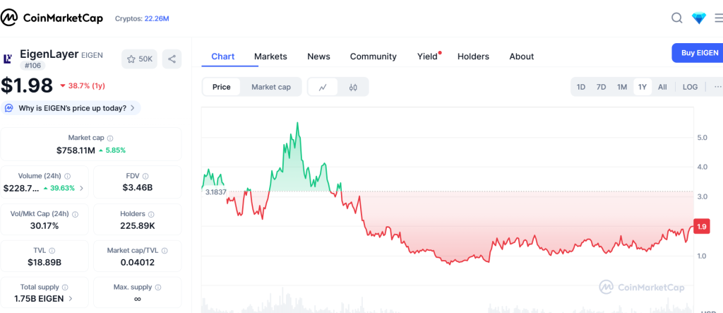Expand the Volume (24h) details arrow
This screenshot has width=723, height=313.
click(x=80, y=188)
